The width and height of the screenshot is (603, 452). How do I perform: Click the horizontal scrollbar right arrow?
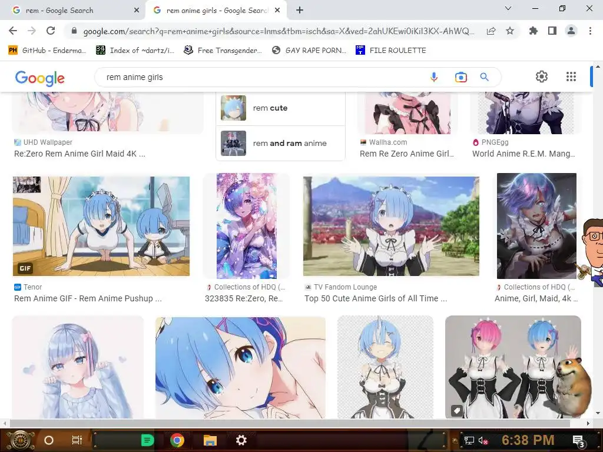[588, 423]
